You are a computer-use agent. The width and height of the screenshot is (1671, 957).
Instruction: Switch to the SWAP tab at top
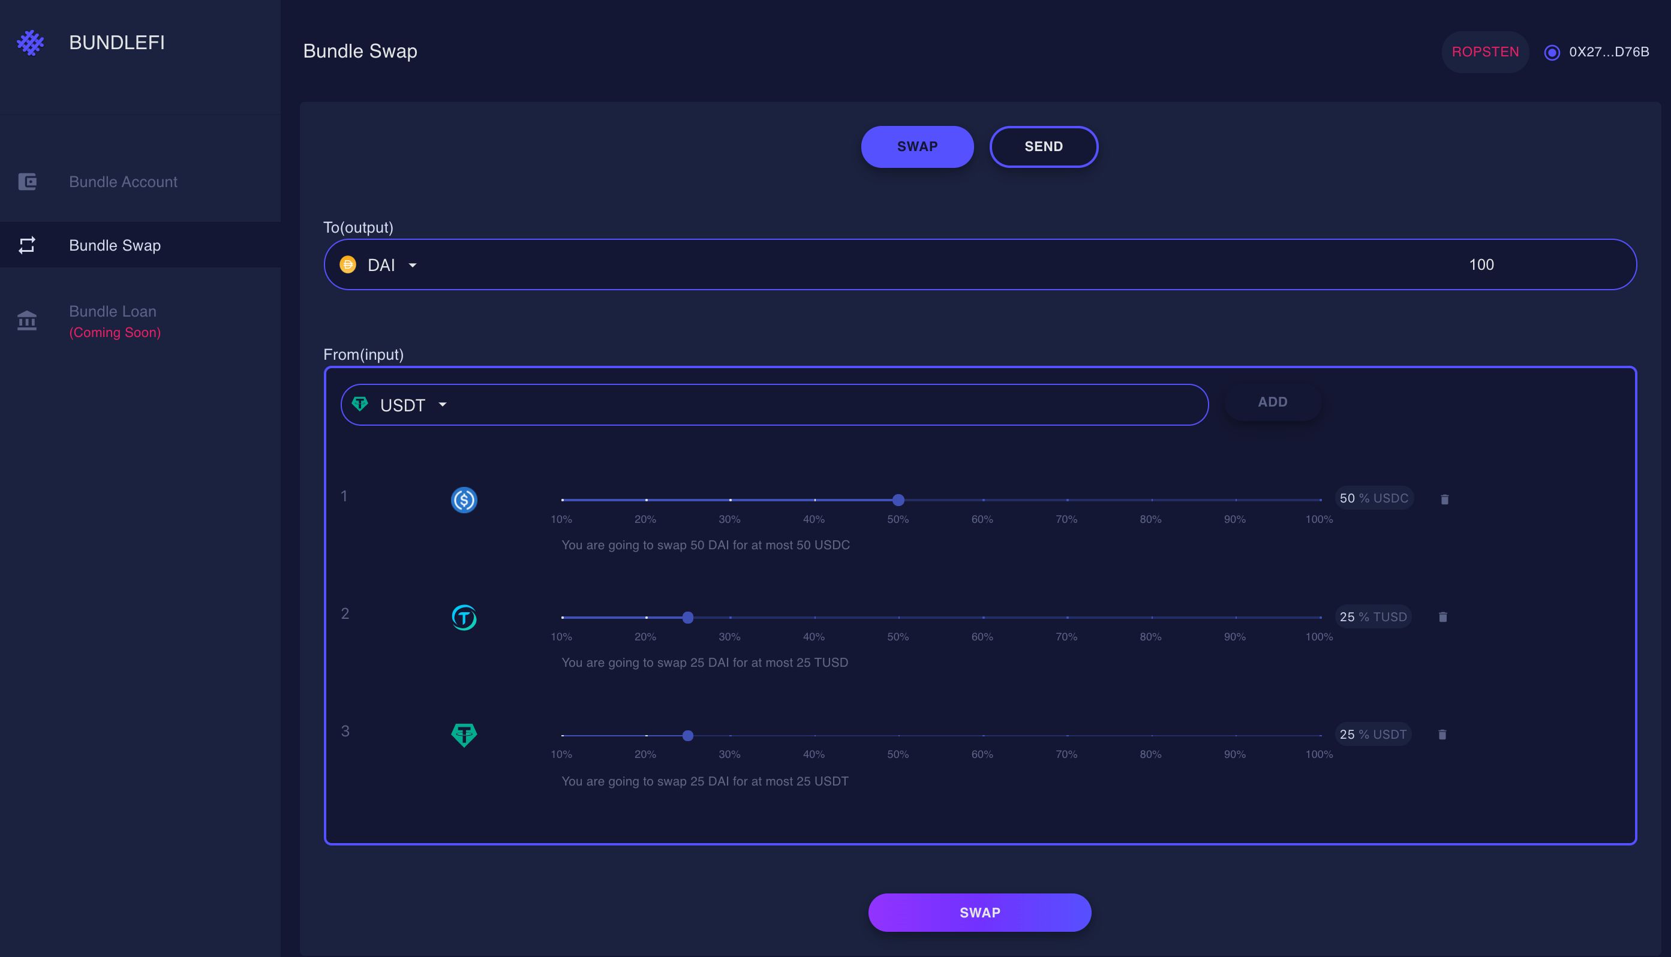pos(918,146)
